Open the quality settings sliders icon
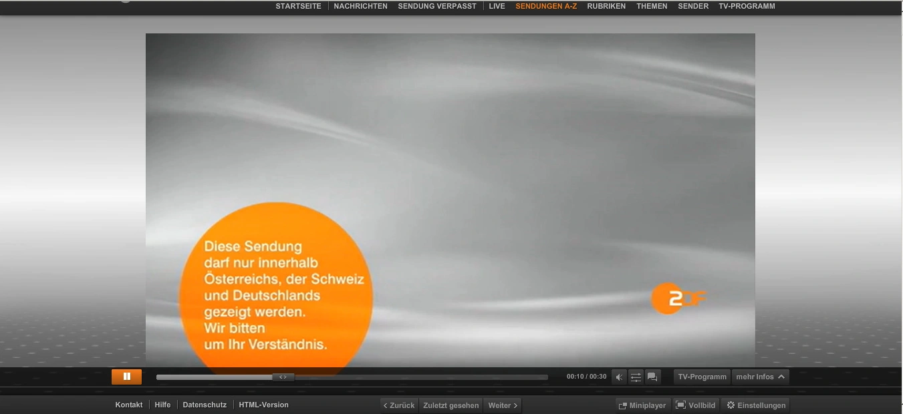The width and height of the screenshot is (903, 414). (x=636, y=377)
